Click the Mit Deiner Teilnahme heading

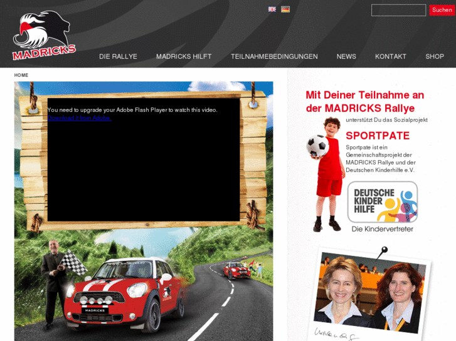click(x=364, y=101)
